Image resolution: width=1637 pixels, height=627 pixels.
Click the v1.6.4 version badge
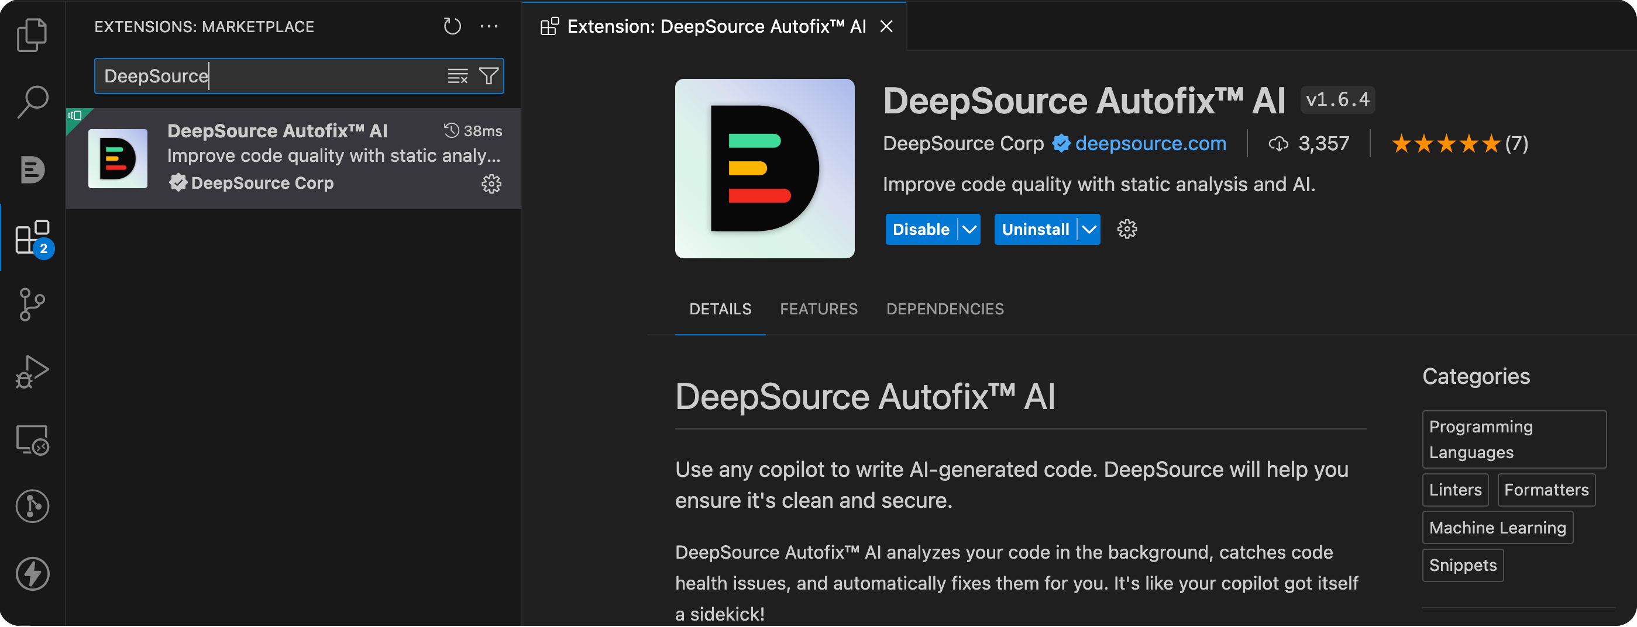coord(1337,100)
